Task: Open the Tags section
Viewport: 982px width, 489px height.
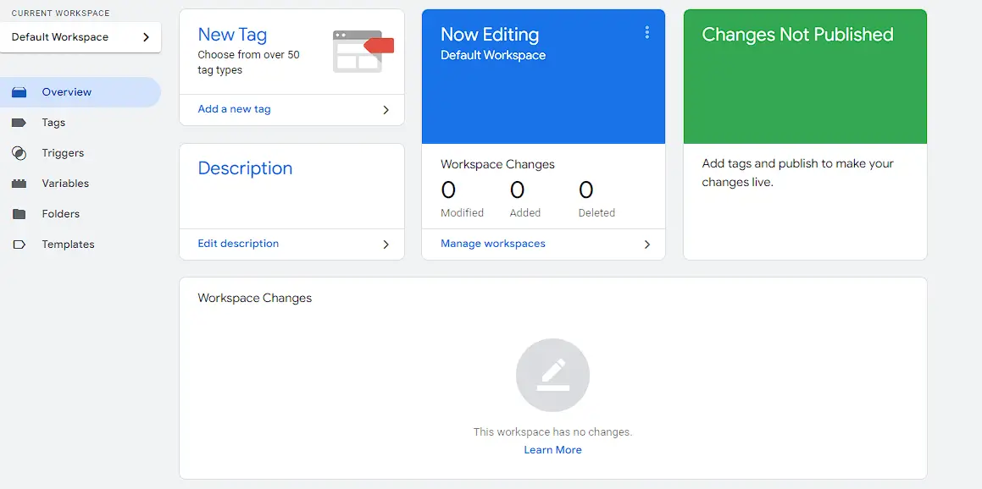Action: coord(80,123)
